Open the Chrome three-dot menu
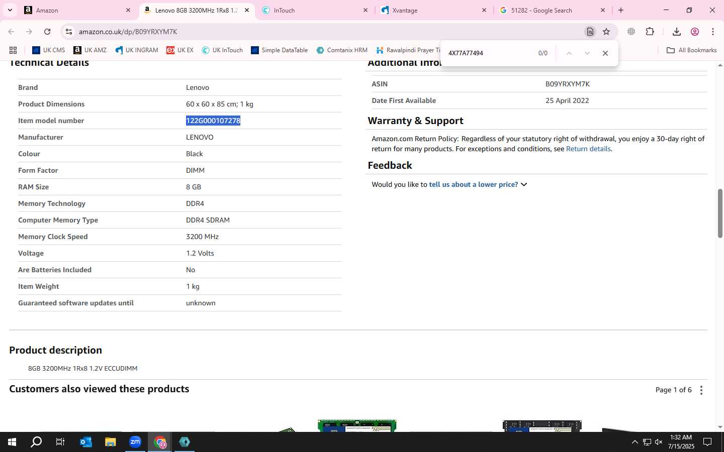 [713, 32]
